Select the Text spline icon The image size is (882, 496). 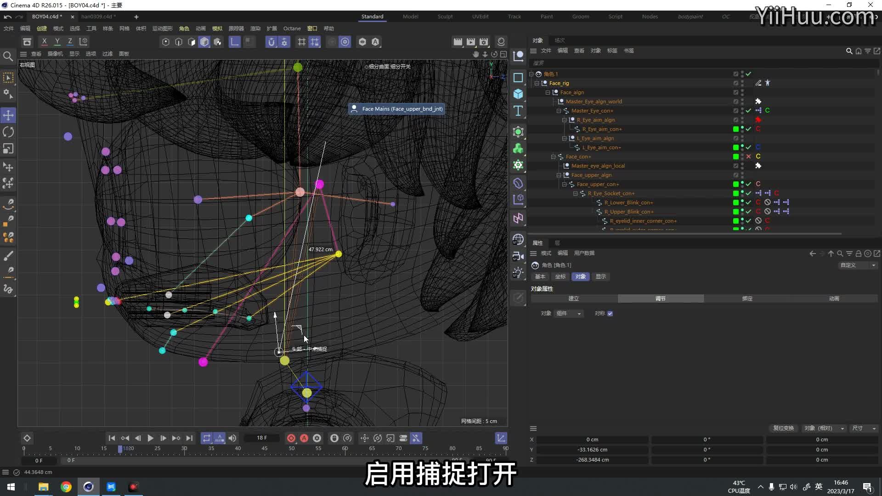coord(518,111)
